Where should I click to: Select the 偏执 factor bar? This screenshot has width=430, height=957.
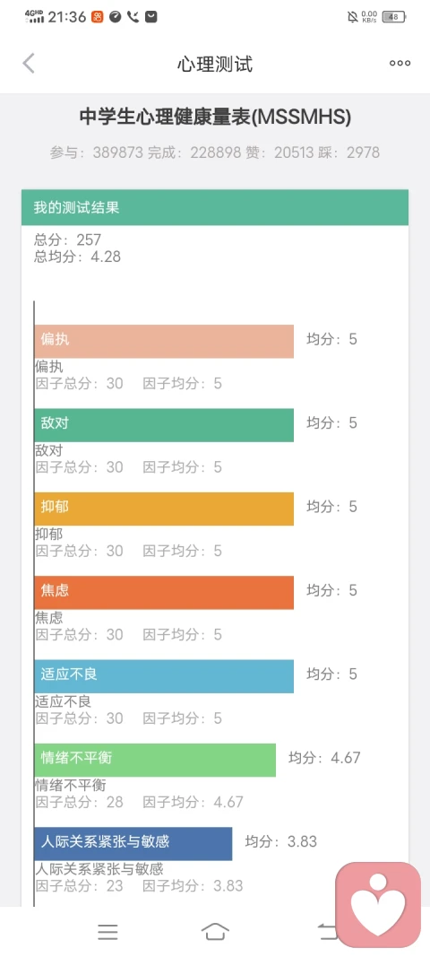tap(164, 341)
